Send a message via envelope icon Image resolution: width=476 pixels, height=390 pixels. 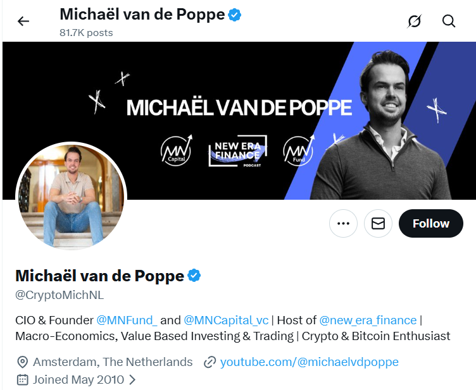pos(378,224)
